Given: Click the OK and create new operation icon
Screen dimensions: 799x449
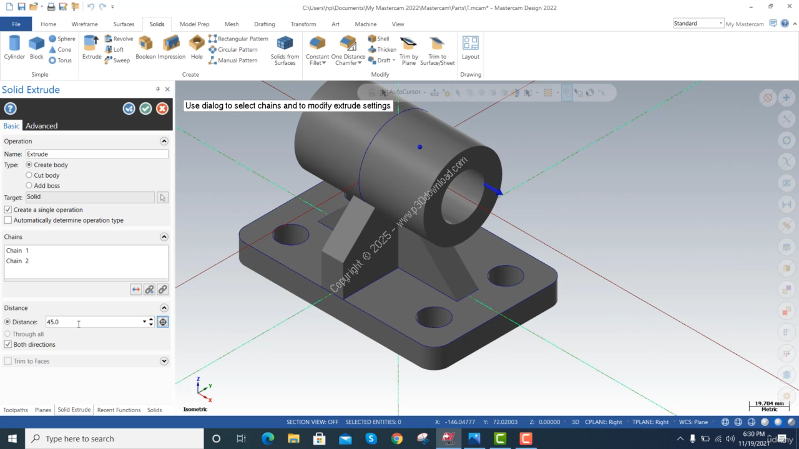Looking at the screenshot, I should [129, 109].
